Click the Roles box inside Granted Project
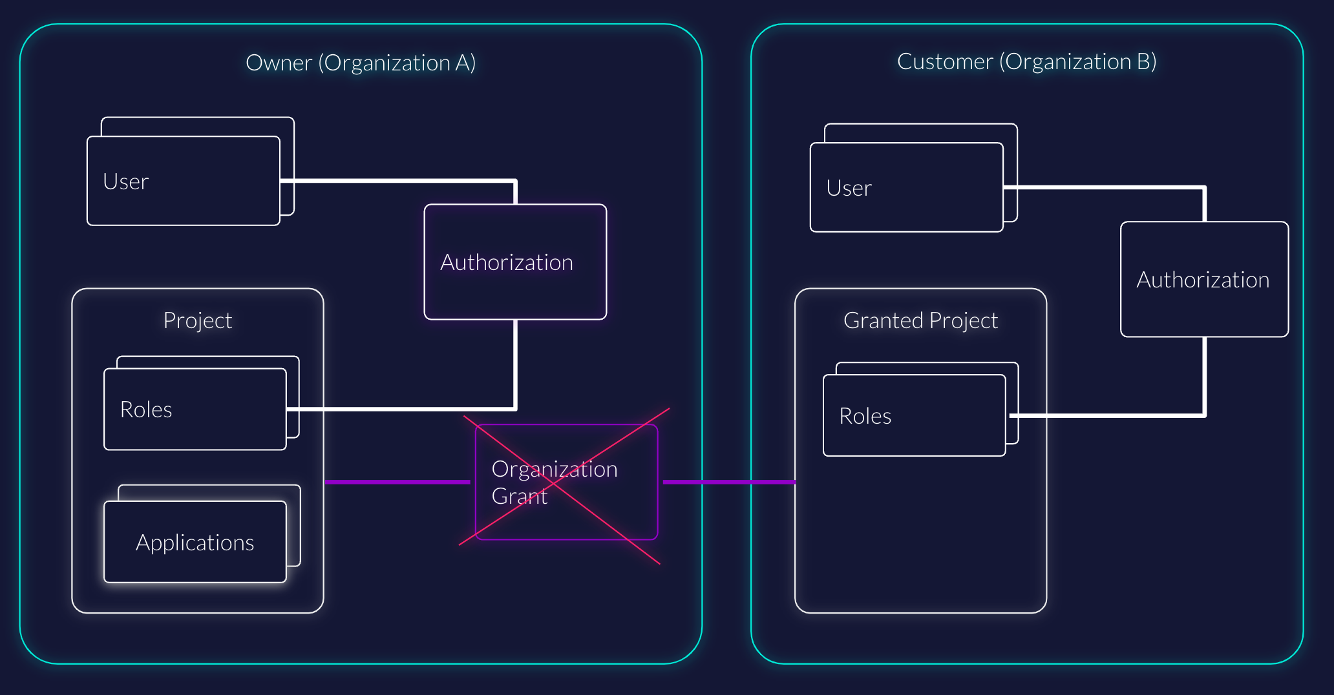This screenshot has width=1334, height=695. tap(914, 415)
